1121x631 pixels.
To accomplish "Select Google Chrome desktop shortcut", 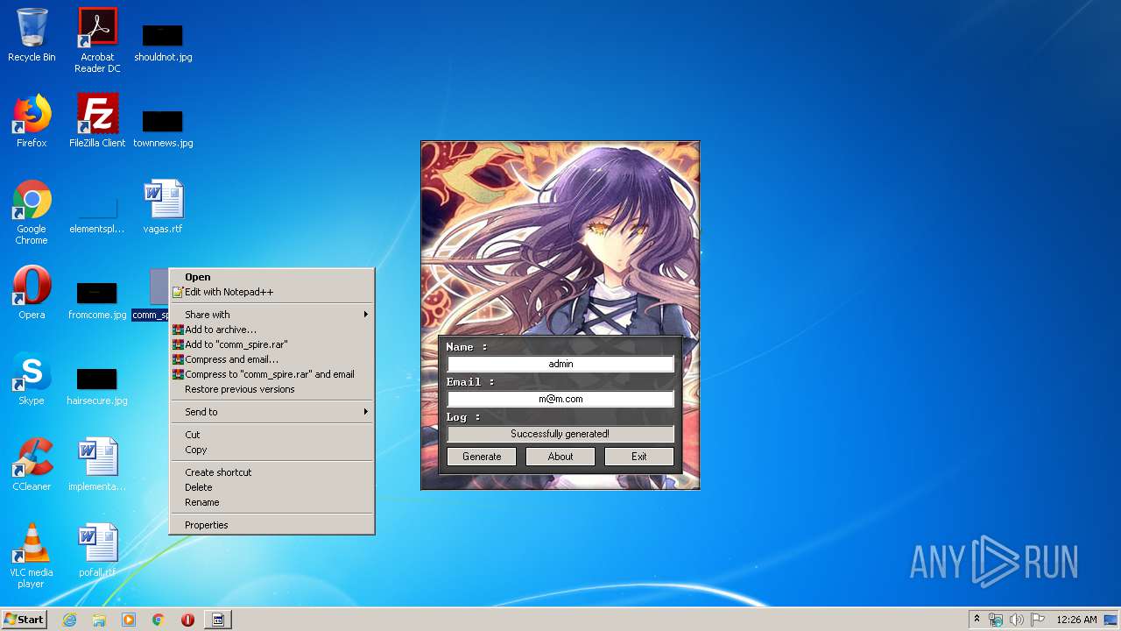I will 32,212.
